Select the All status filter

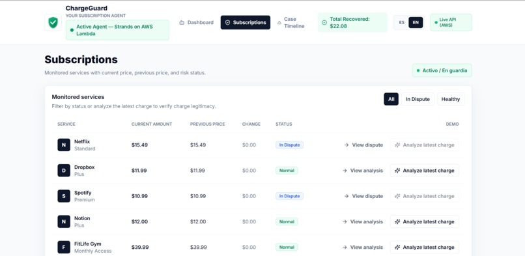tap(391, 99)
